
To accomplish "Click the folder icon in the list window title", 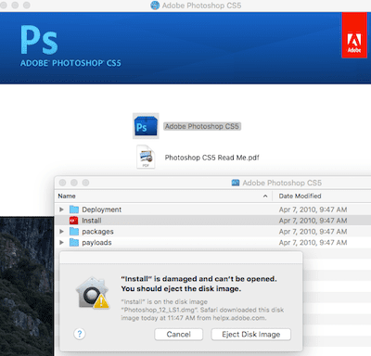I will (236, 183).
